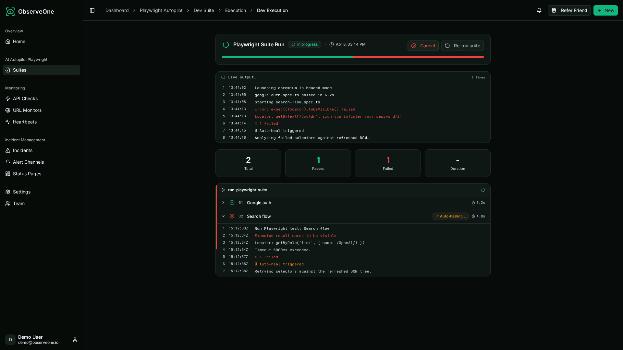Click the New button
This screenshot has height=350, width=623.
[605, 10]
